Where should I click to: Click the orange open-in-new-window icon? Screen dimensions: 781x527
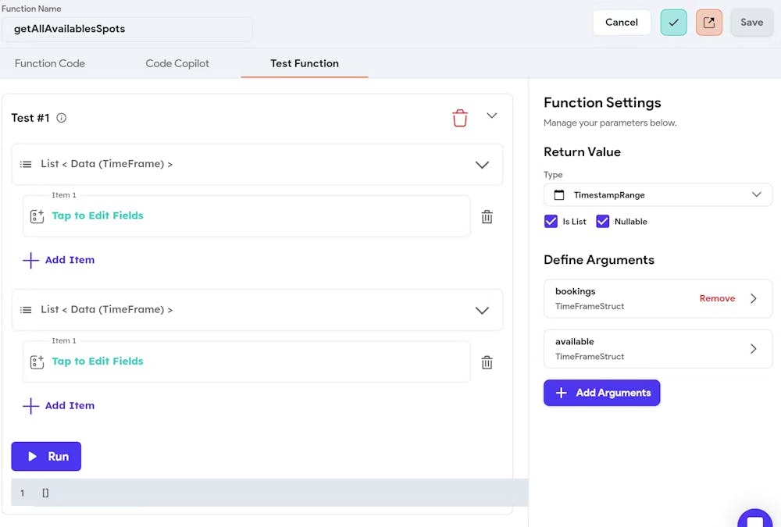(x=711, y=22)
